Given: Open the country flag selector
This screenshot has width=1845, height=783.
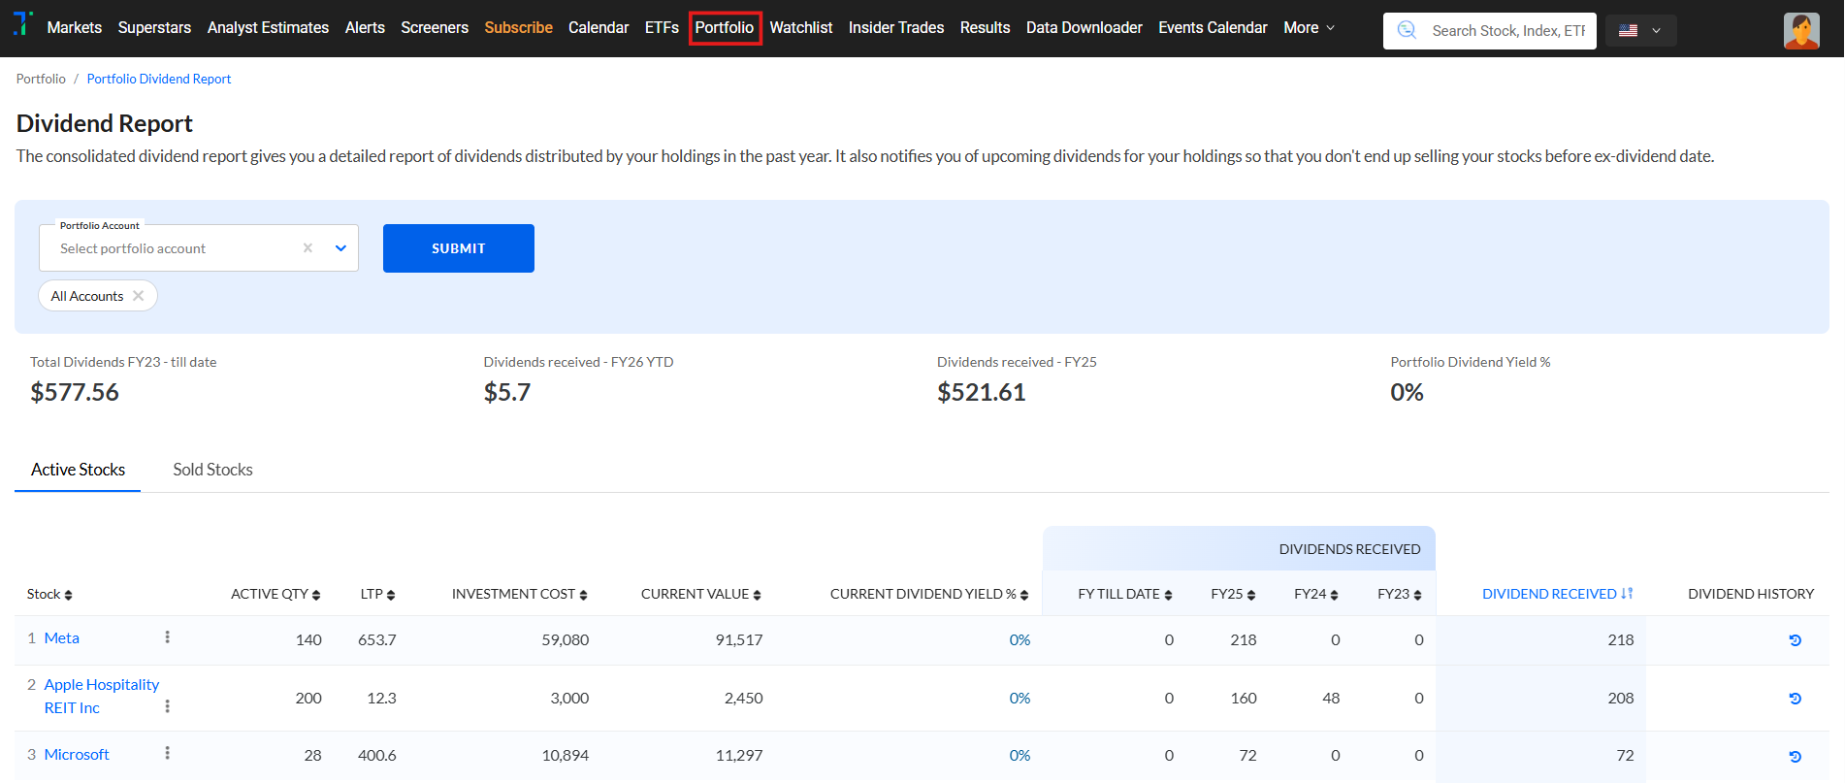Looking at the screenshot, I should [x=1640, y=30].
